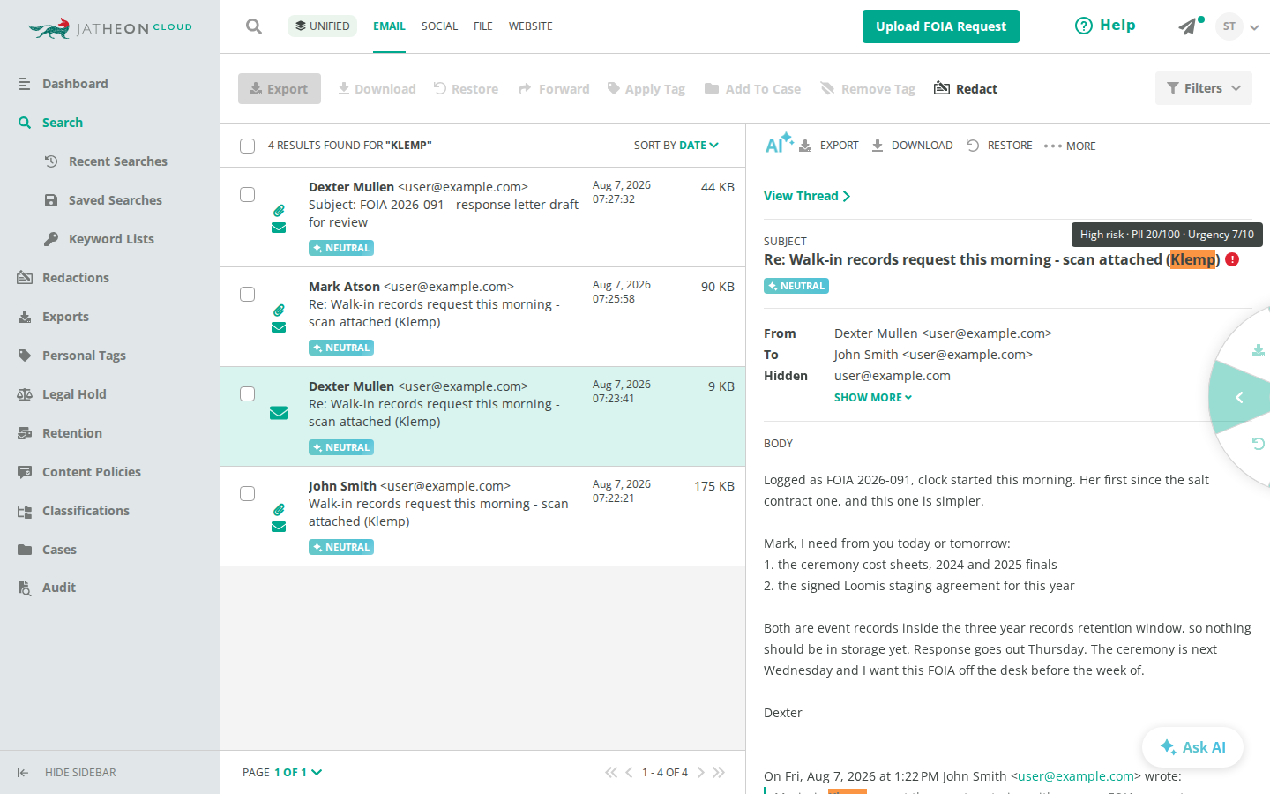Click EXPORT in the preview toolbar

click(x=829, y=146)
